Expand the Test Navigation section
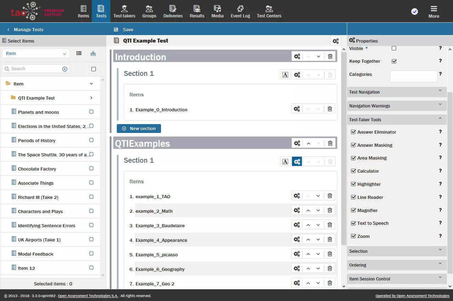 [397, 92]
